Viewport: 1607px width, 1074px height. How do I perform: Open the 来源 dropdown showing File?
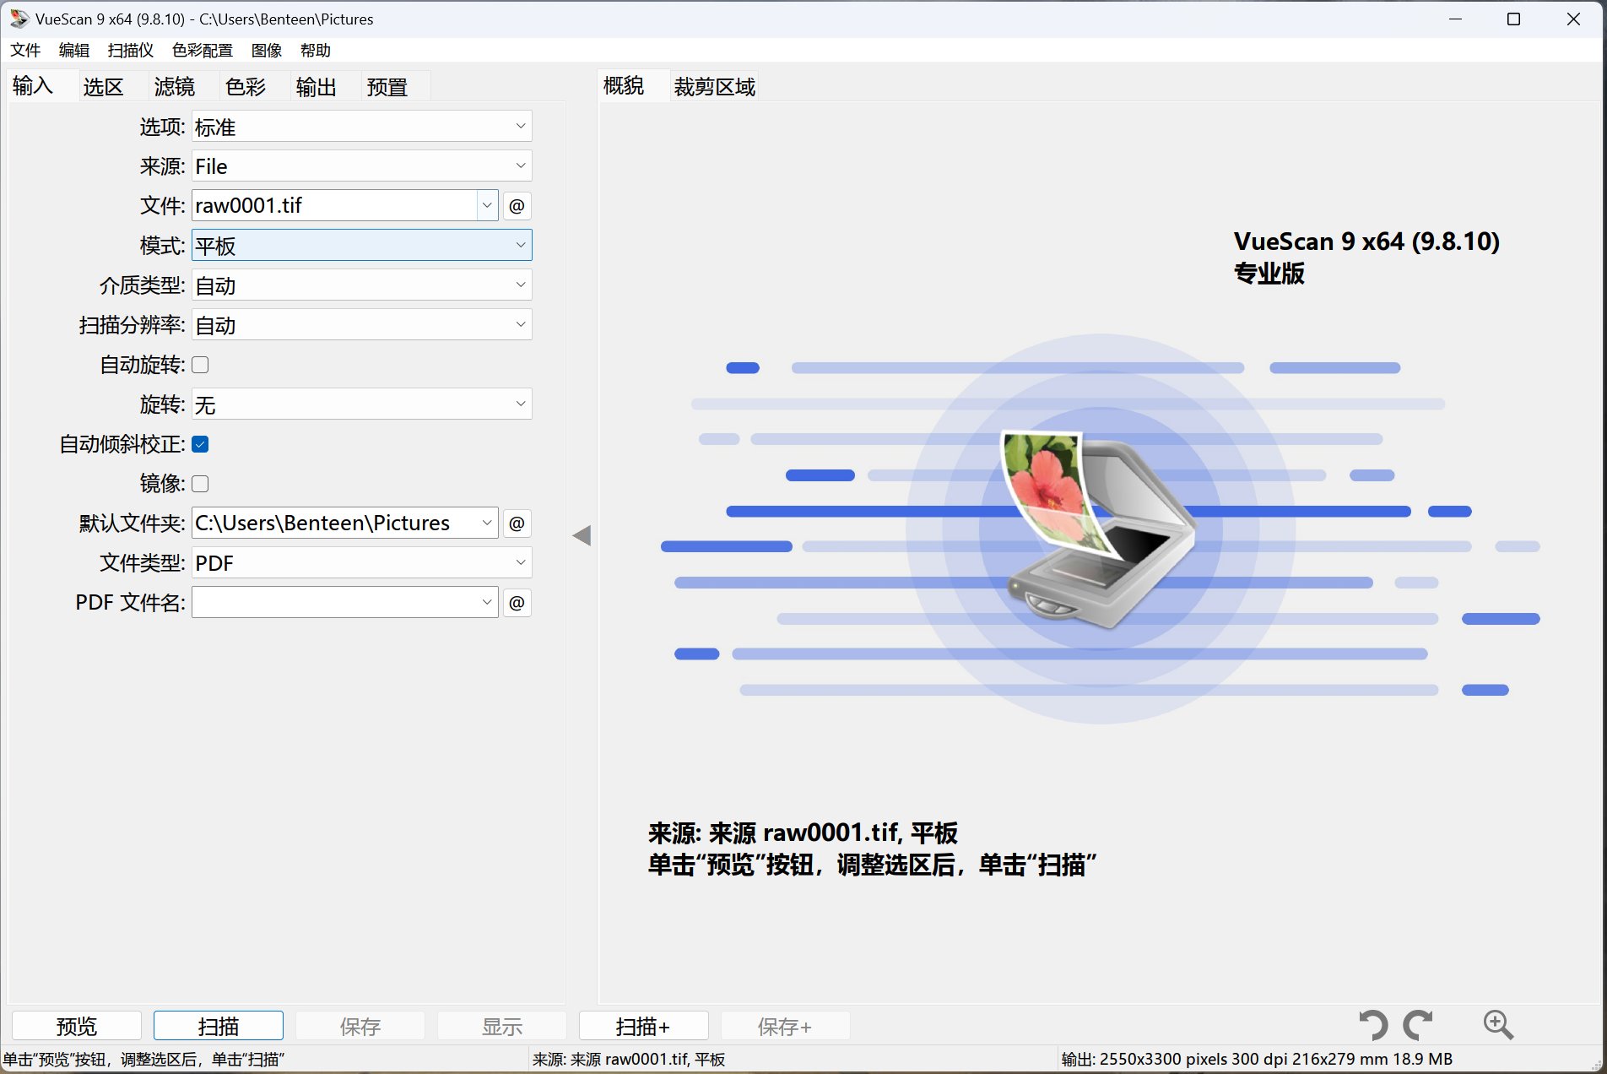pyautogui.click(x=361, y=166)
